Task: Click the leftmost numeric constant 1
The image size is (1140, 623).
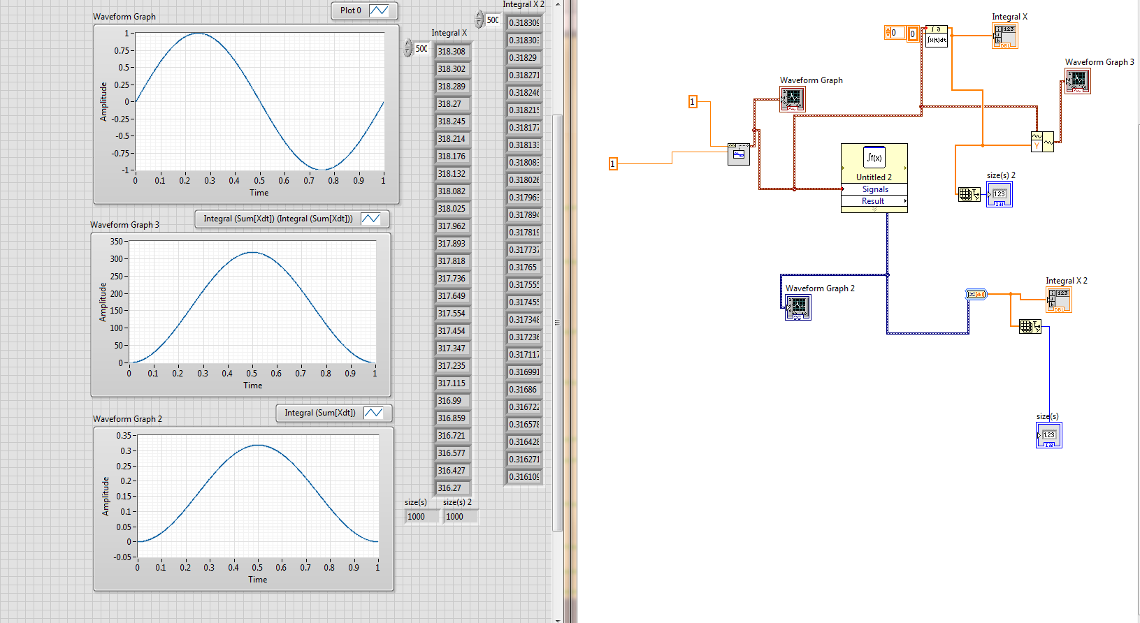Action: (613, 164)
